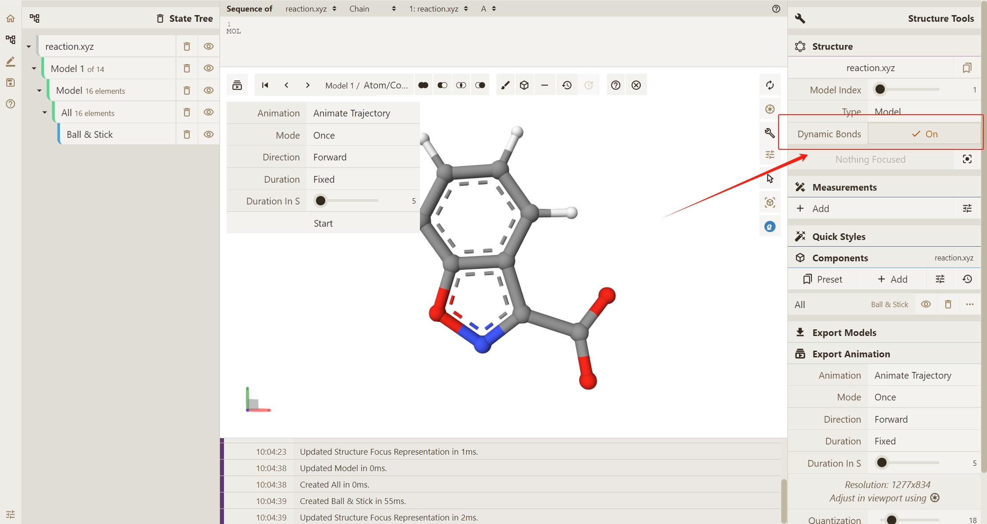The height and width of the screenshot is (524, 987).
Task: Click the undo history icon in selection toolbar
Action: tap(567, 85)
